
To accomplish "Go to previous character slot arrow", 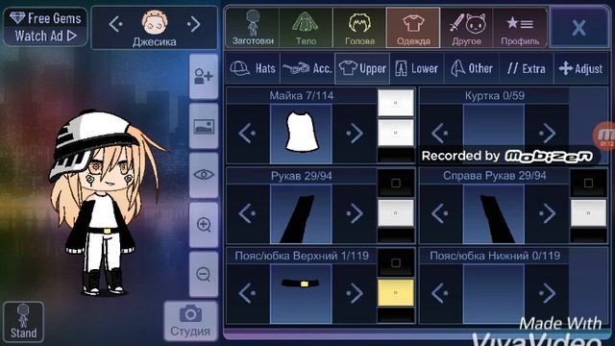I will [115, 24].
